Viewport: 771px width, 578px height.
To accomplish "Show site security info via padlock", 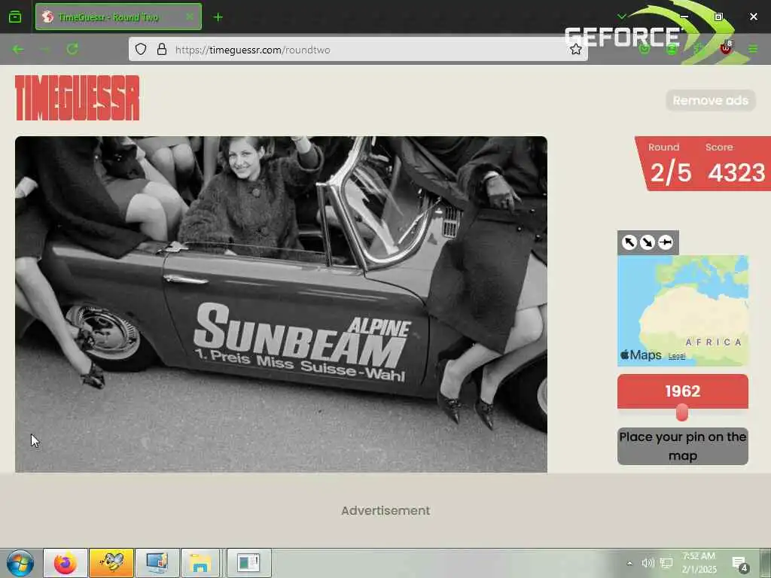I will pos(161,49).
